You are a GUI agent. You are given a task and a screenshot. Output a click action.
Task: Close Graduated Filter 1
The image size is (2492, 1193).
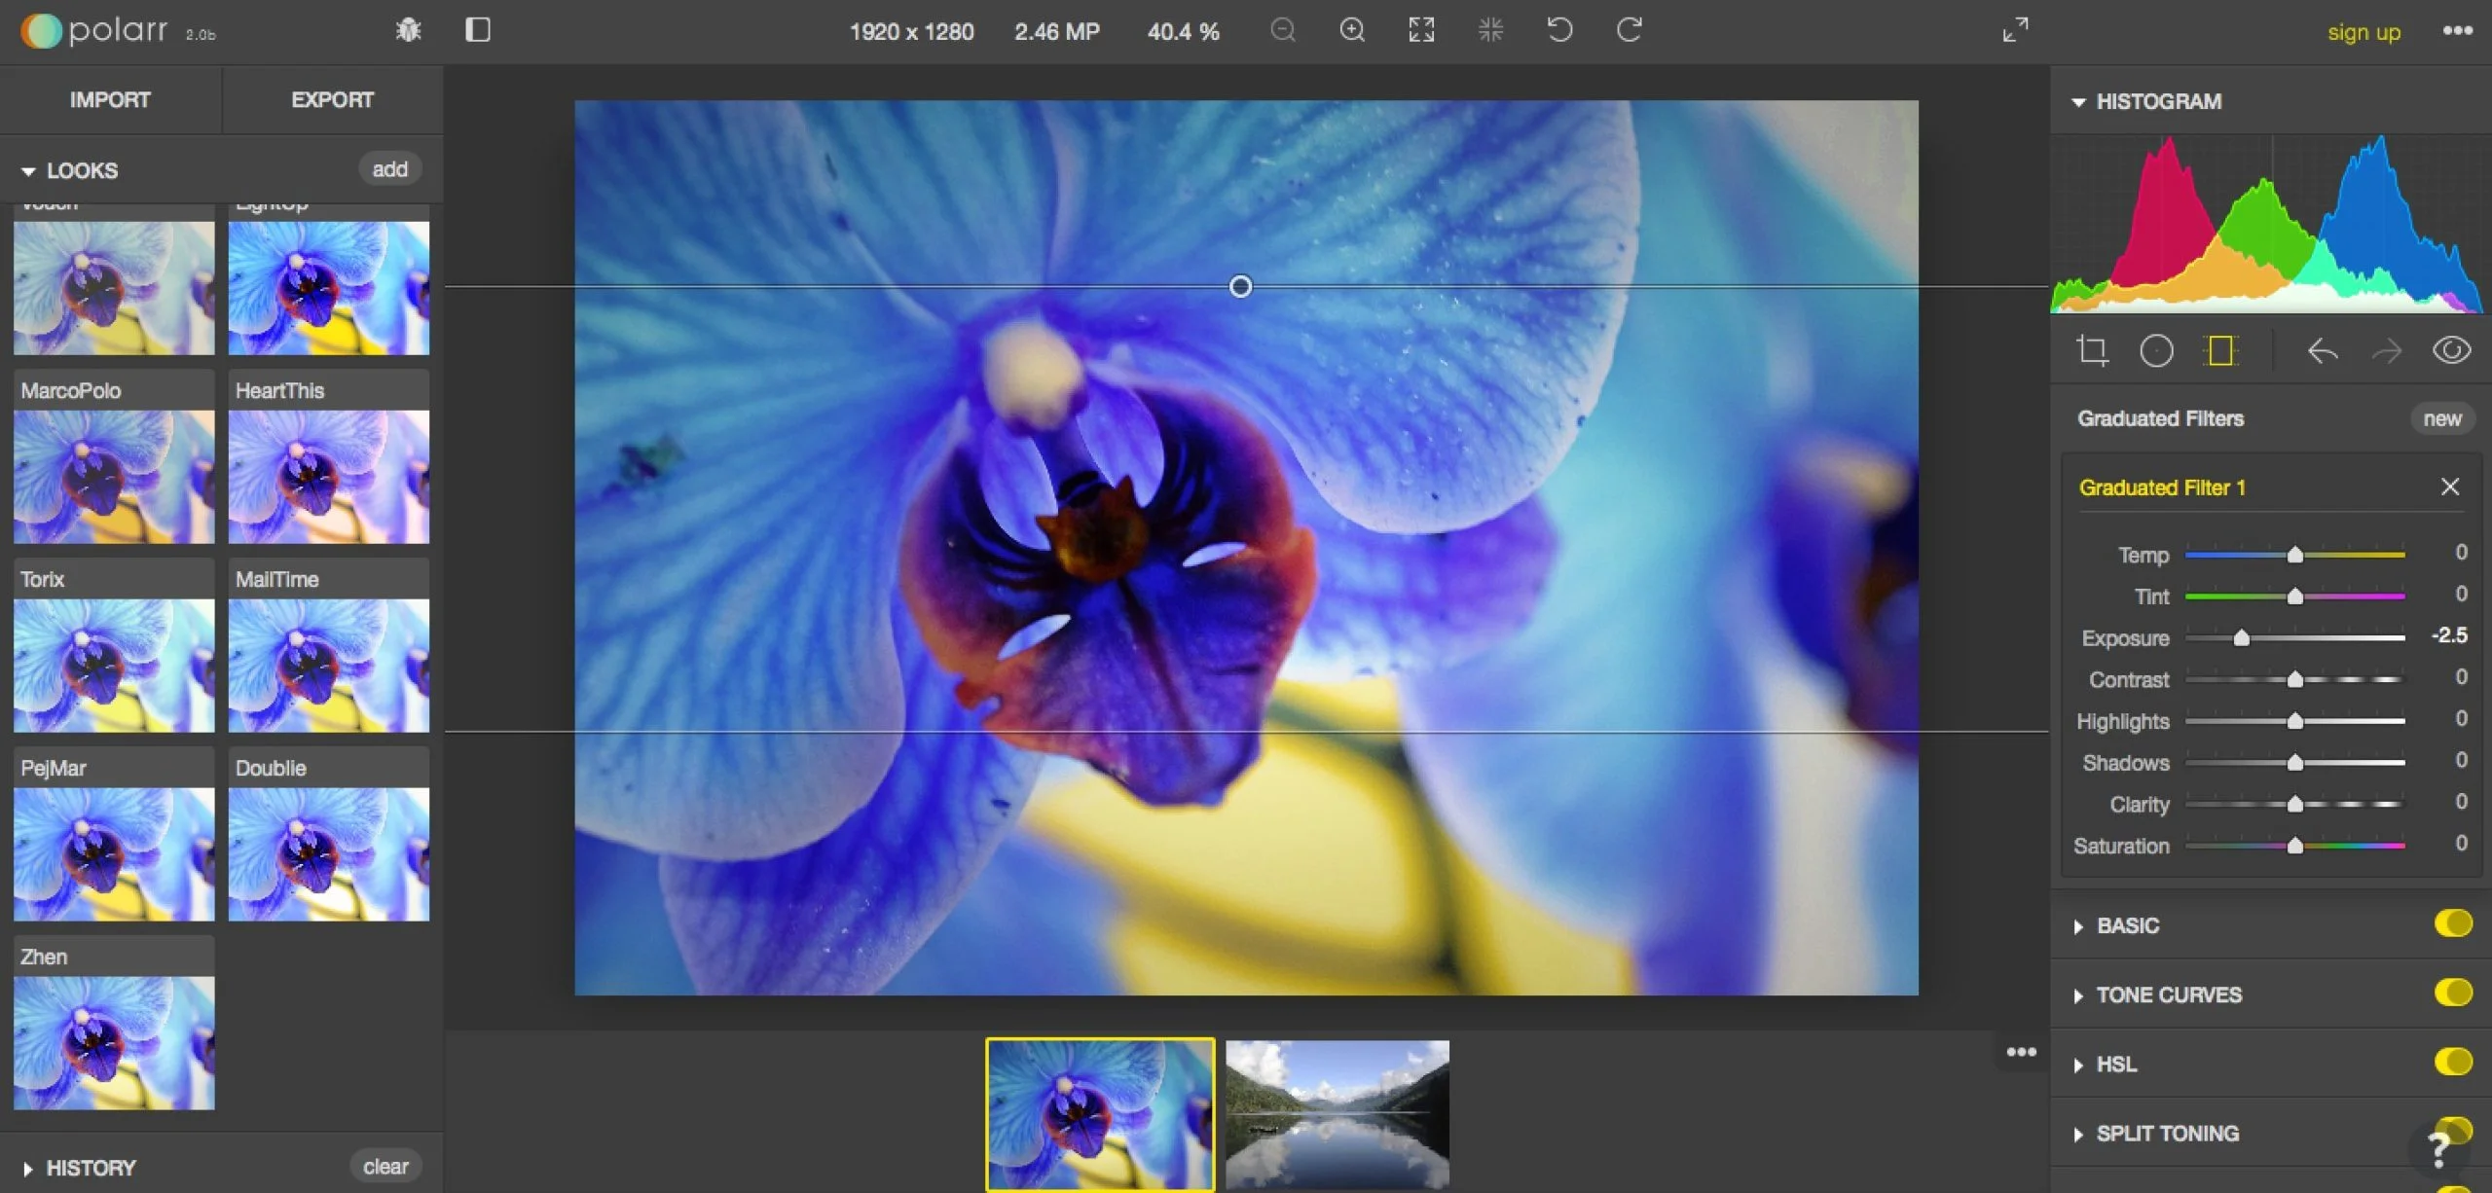coord(2450,487)
